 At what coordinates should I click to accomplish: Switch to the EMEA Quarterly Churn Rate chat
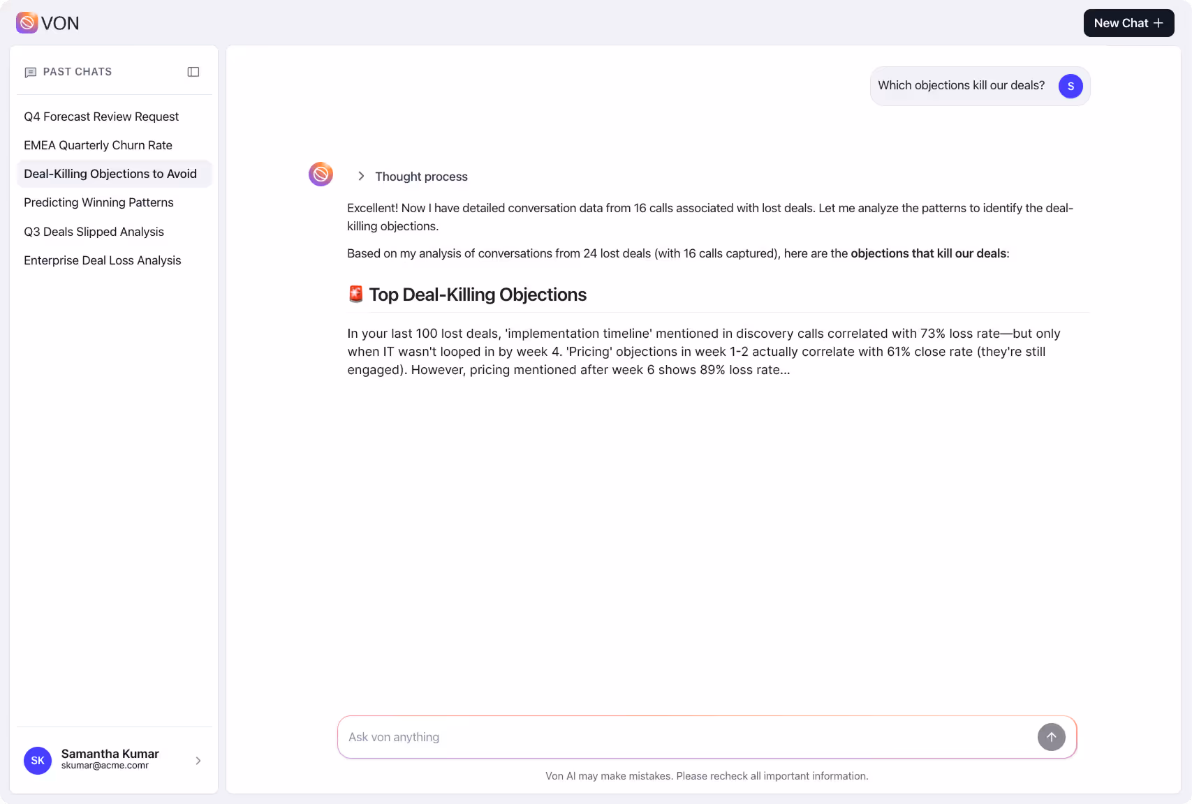pos(98,145)
